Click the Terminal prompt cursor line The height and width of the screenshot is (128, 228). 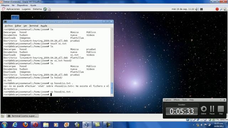click(x=28, y=95)
